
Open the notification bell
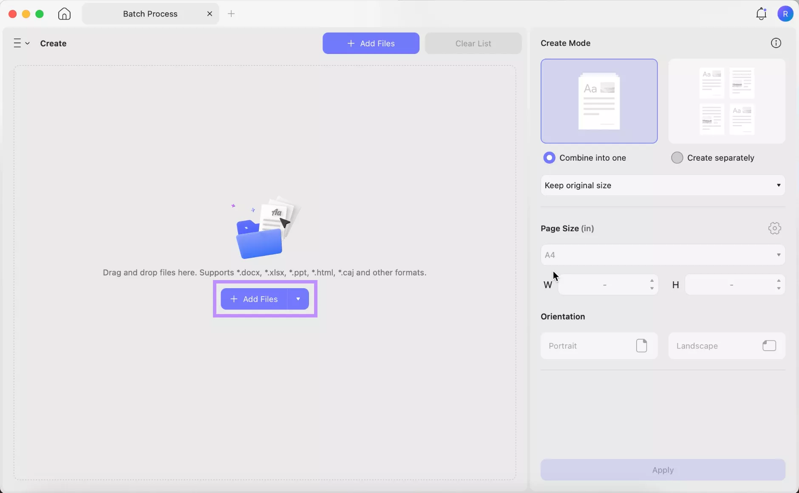[760, 13]
